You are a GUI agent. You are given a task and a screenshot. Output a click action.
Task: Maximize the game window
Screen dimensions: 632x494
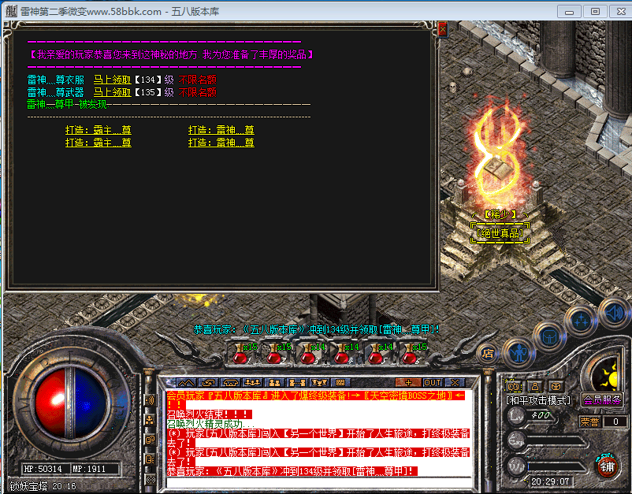(x=595, y=12)
